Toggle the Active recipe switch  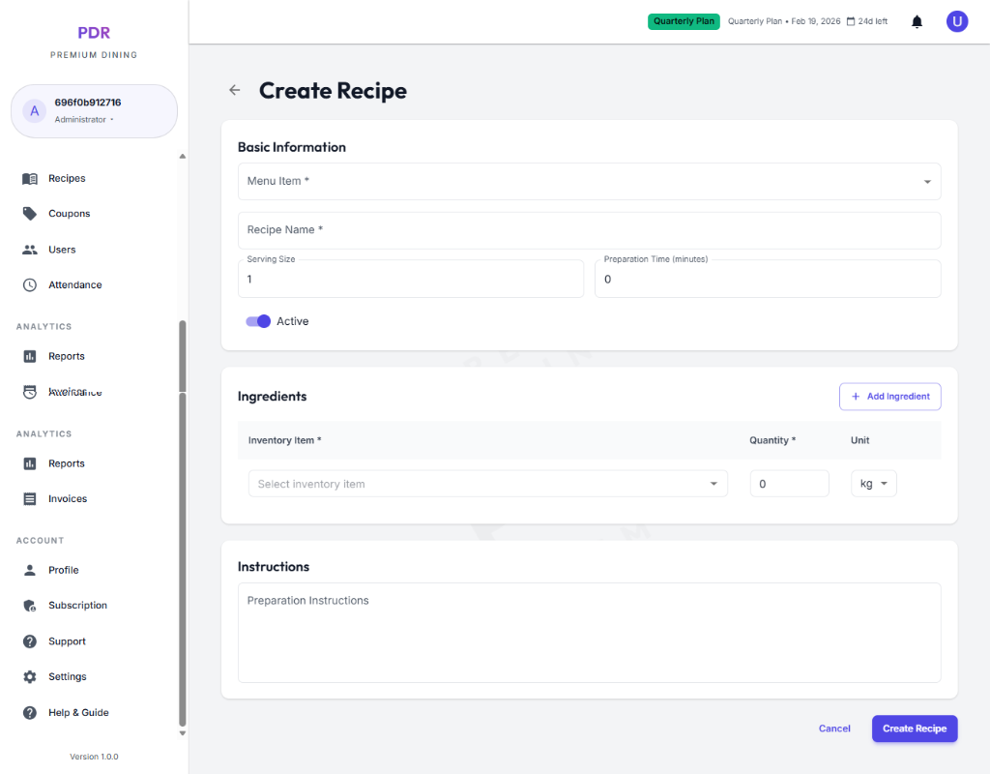point(258,321)
